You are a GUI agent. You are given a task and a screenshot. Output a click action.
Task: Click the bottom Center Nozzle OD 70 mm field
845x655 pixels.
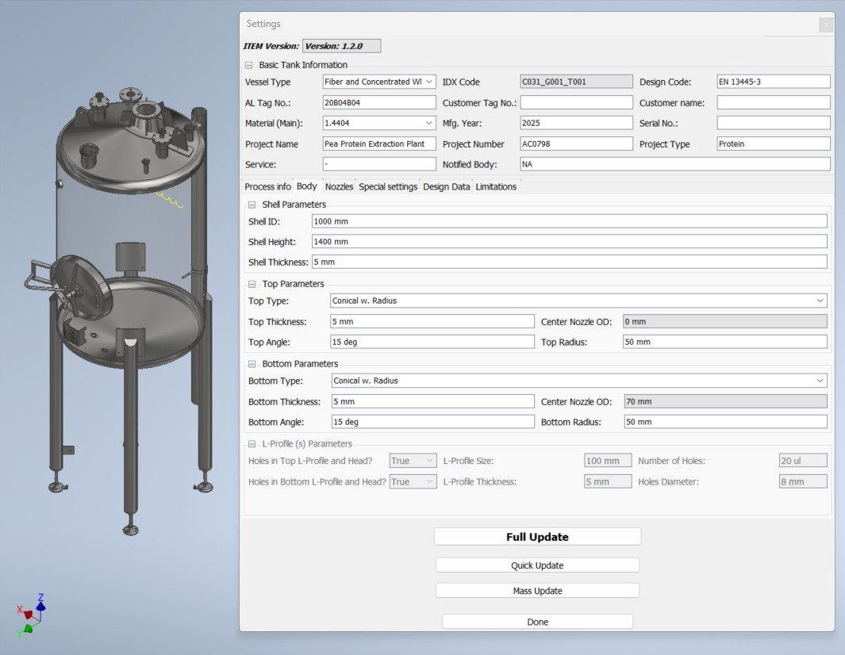[x=725, y=402]
